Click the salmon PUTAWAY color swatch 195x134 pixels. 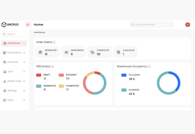tap(61, 75)
